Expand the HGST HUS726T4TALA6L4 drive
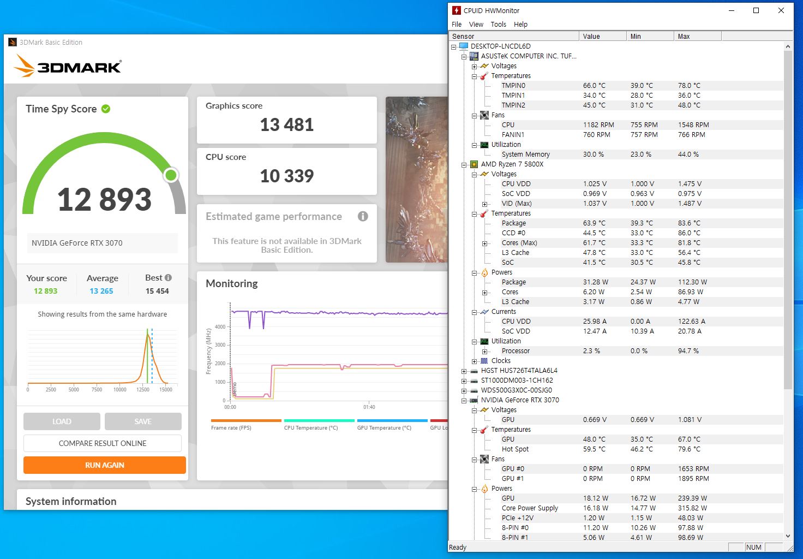The height and width of the screenshot is (559, 803). (x=464, y=371)
